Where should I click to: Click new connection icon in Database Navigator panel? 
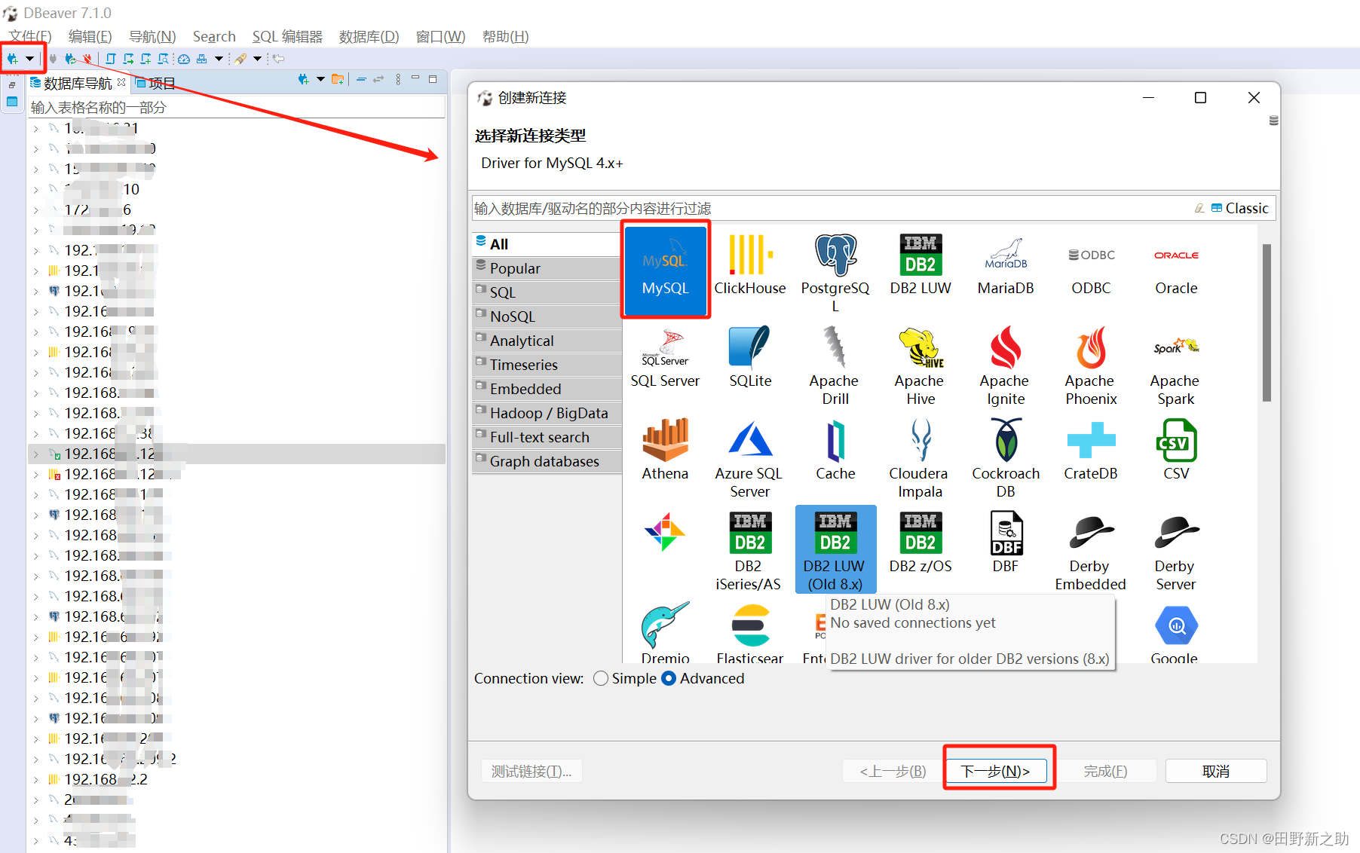(304, 79)
